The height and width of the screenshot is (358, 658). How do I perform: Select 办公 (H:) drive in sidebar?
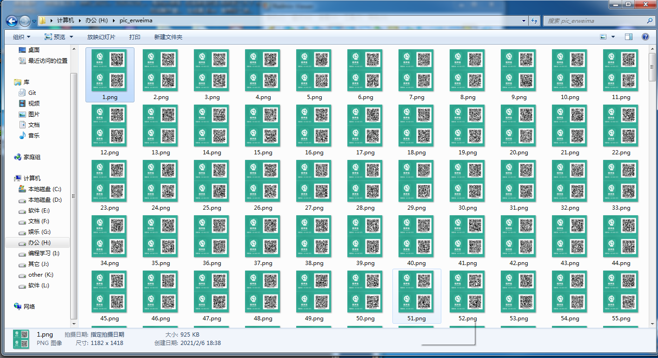(37, 243)
